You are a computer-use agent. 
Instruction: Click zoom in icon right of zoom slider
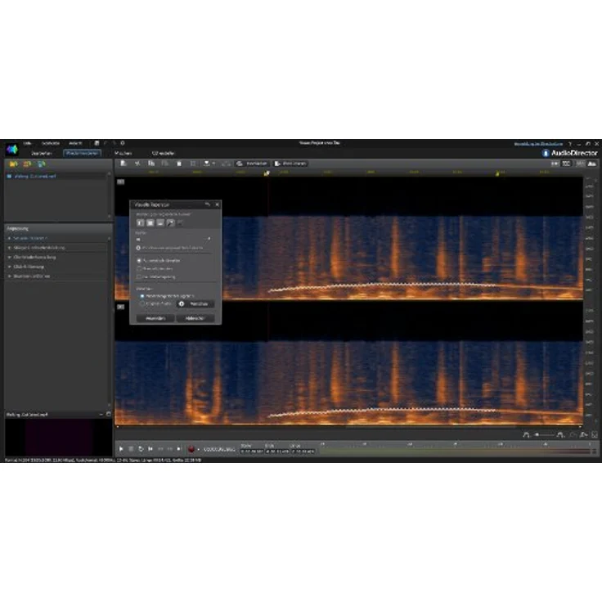pyautogui.click(x=560, y=434)
